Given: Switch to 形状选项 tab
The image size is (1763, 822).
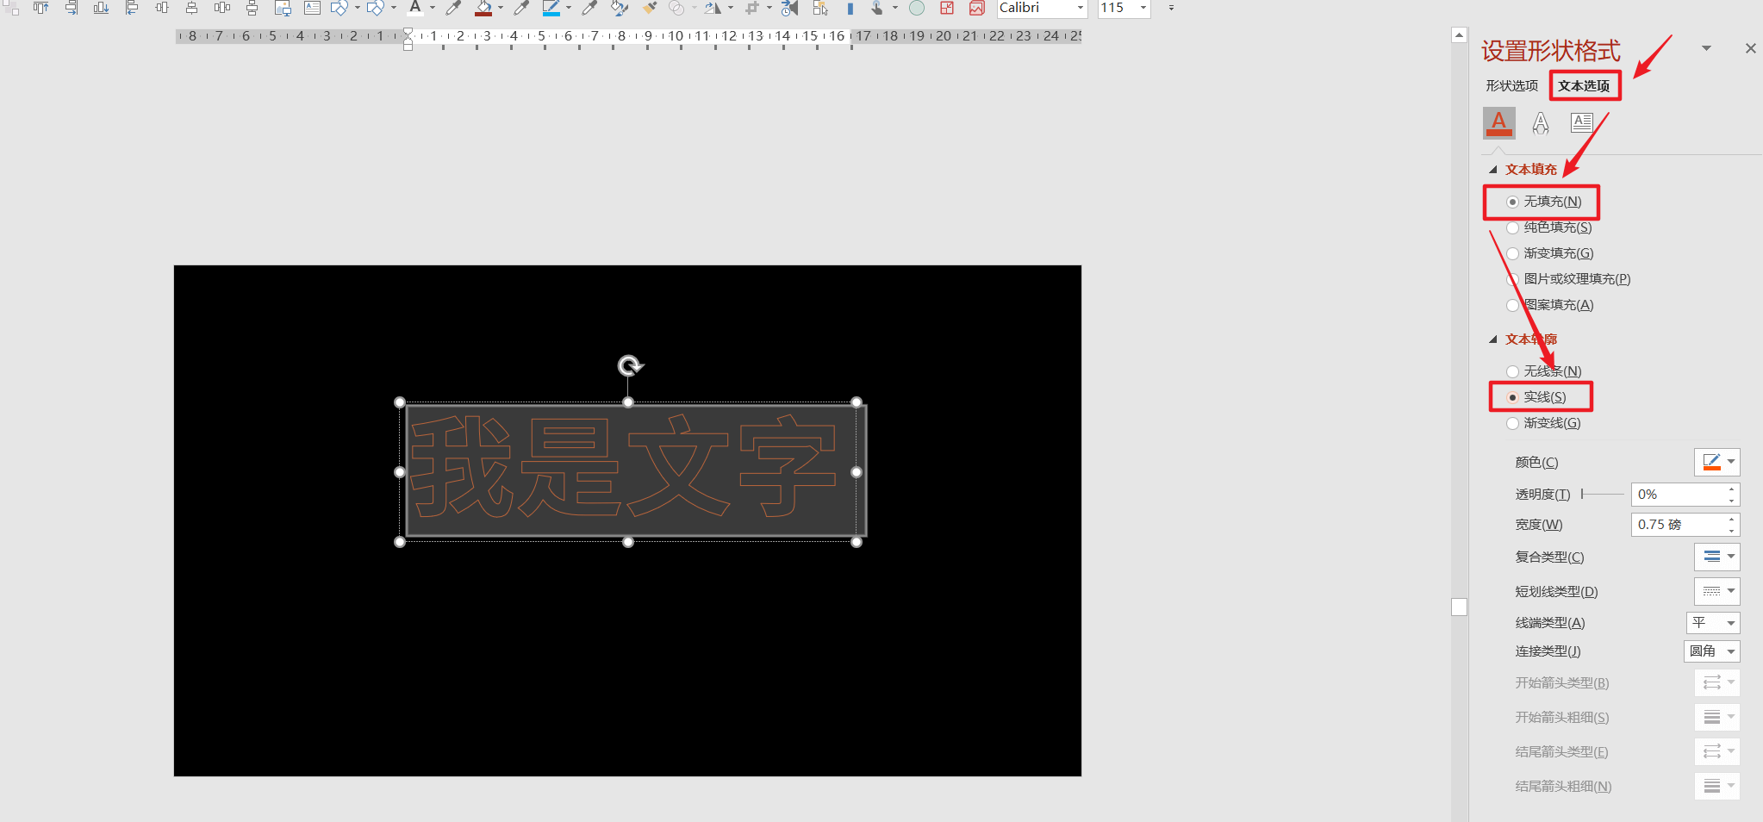Looking at the screenshot, I should click(1512, 86).
